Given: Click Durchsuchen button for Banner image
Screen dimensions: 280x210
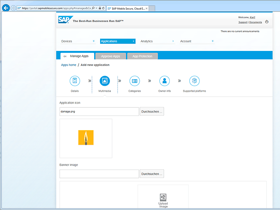Looking at the screenshot, I should click(x=152, y=174).
